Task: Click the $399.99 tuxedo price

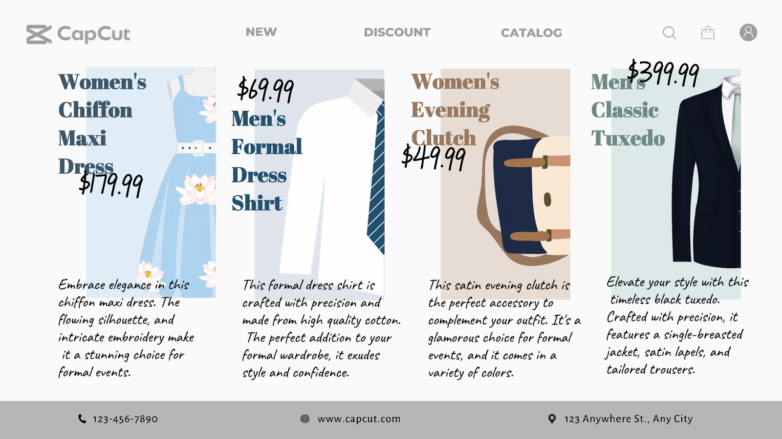Action: [x=663, y=74]
